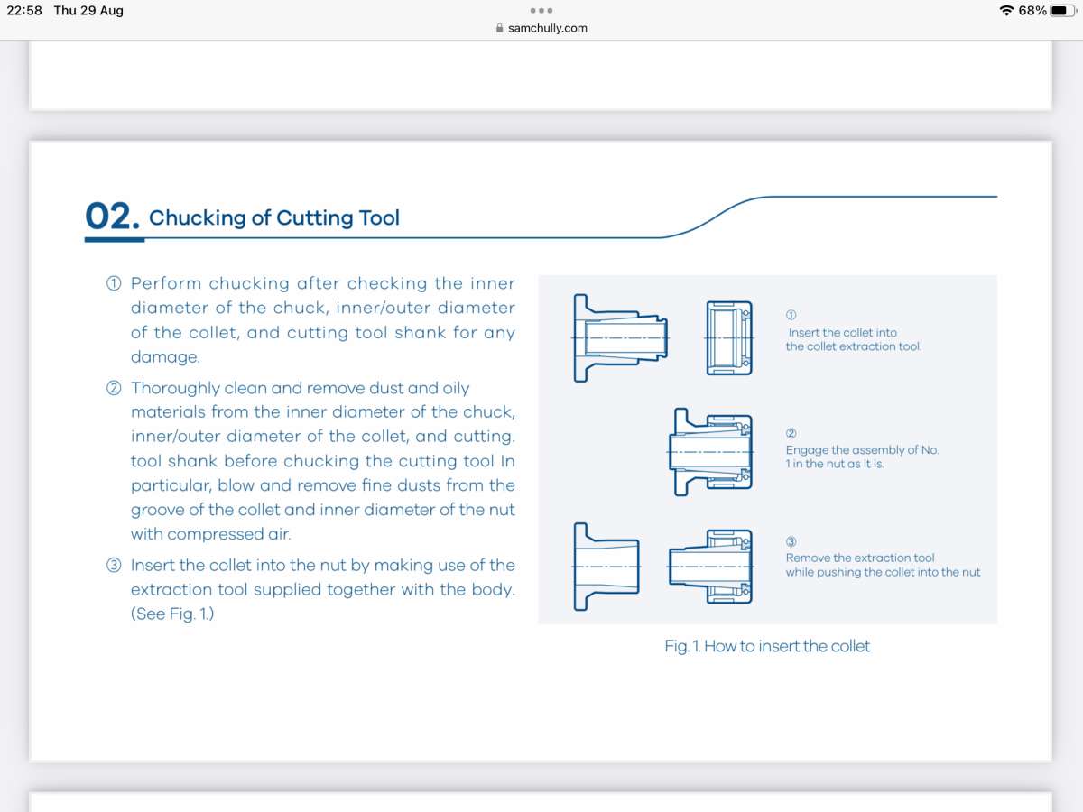Click the extraction tool drawing in step 1
Screen dimensions: 1083x812
coord(728,337)
